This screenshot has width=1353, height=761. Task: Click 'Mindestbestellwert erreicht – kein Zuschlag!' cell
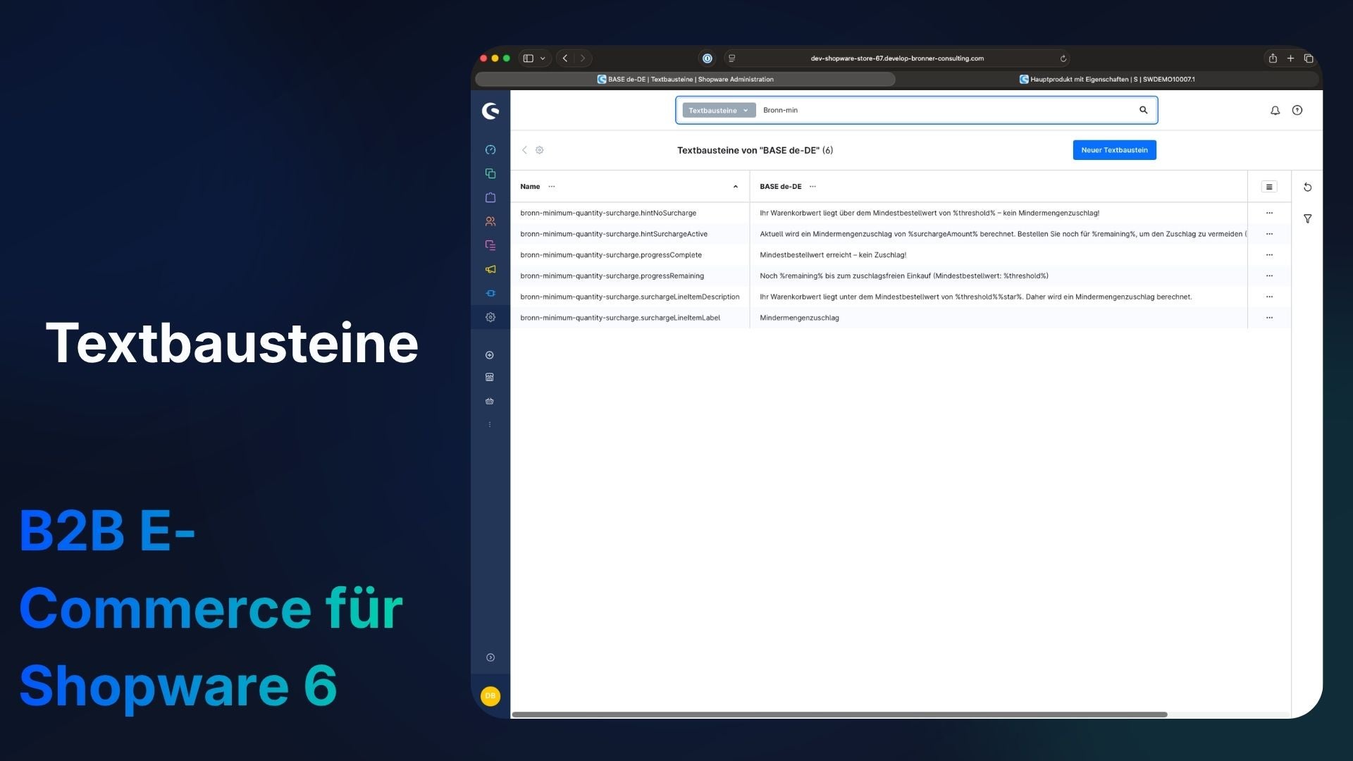(999, 255)
